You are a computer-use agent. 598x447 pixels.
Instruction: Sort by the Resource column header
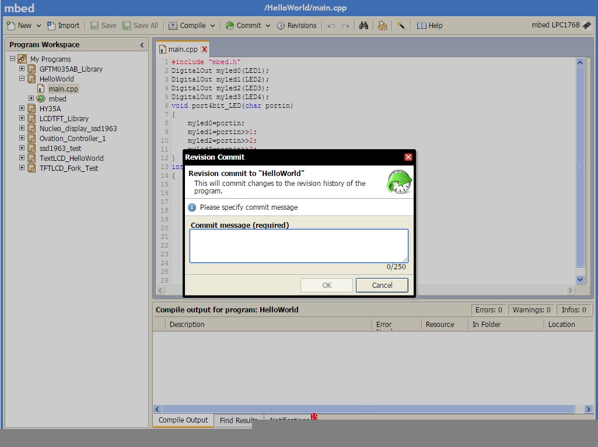445,324
